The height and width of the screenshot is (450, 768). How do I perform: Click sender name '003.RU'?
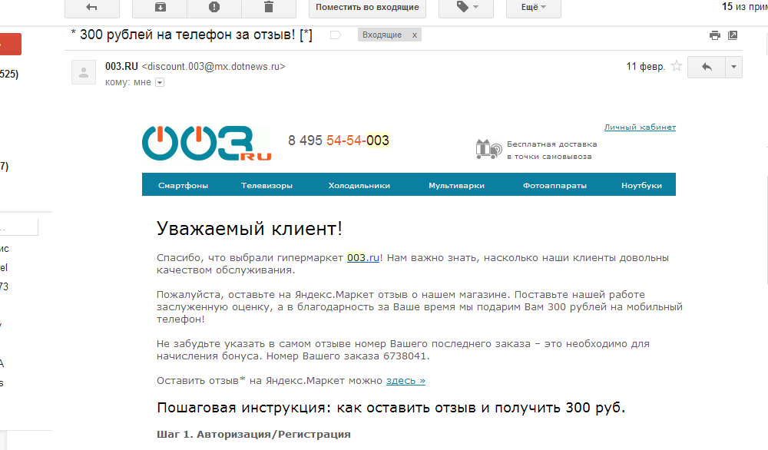click(x=121, y=66)
